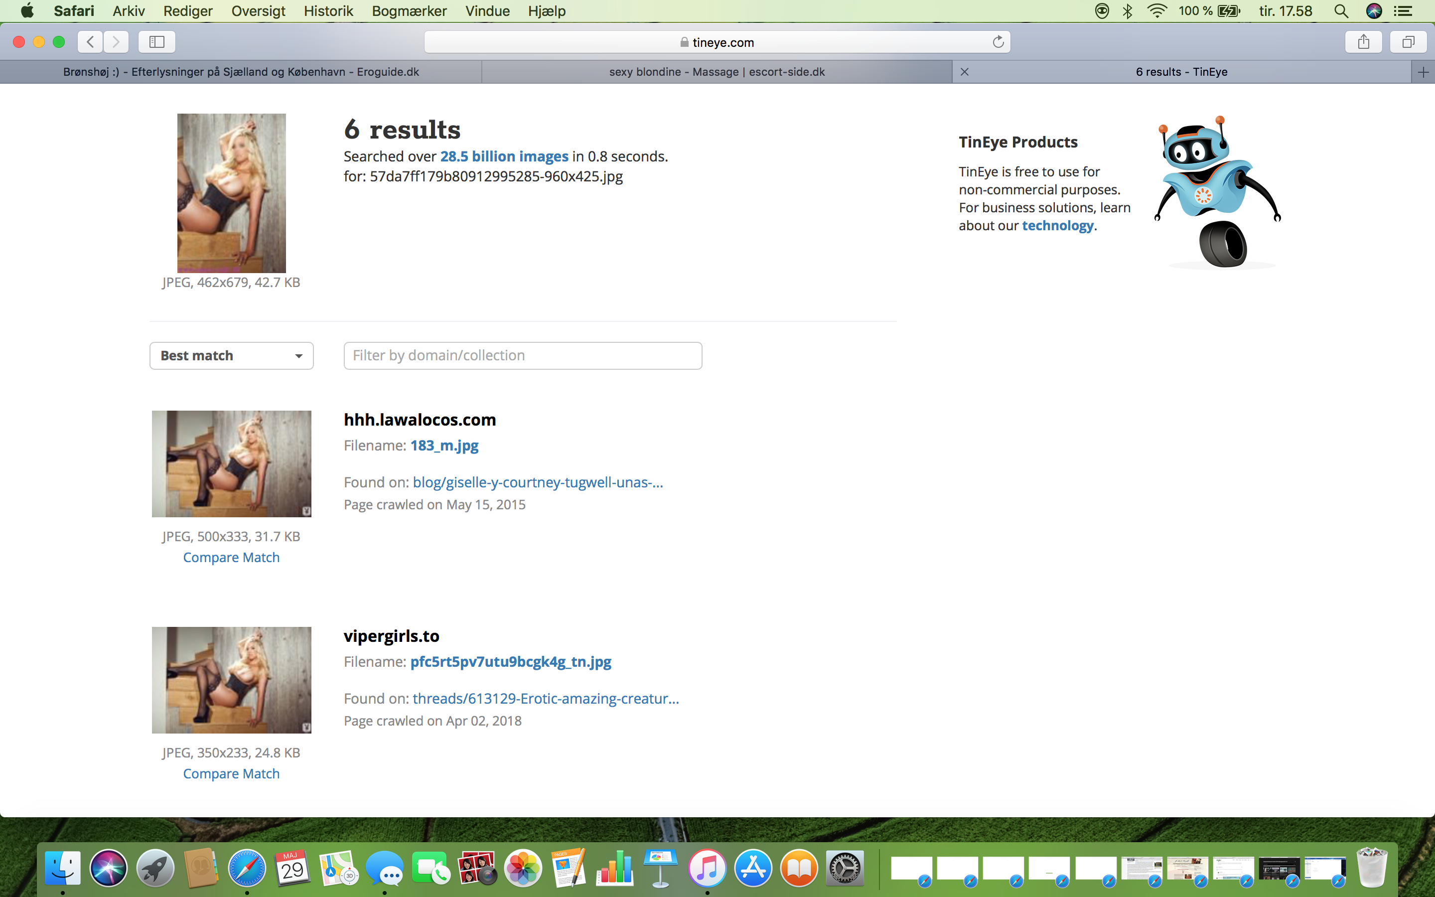The image size is (1435, 897).
Task: Open the Hjælp menu
Action: 546,10
